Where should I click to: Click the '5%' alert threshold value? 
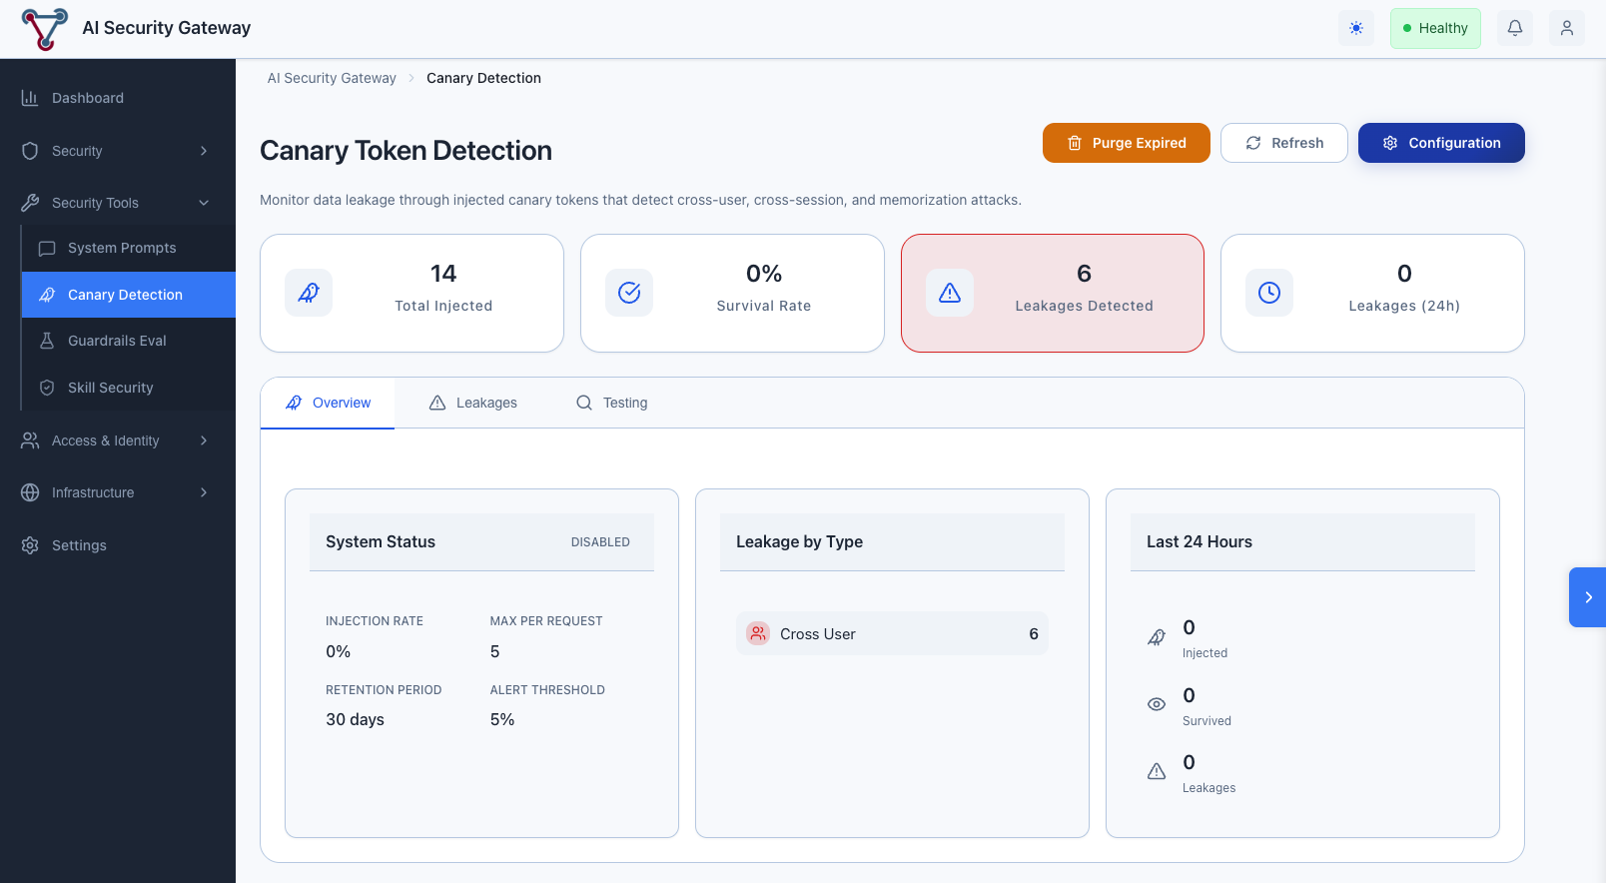(x=502, y=719)
